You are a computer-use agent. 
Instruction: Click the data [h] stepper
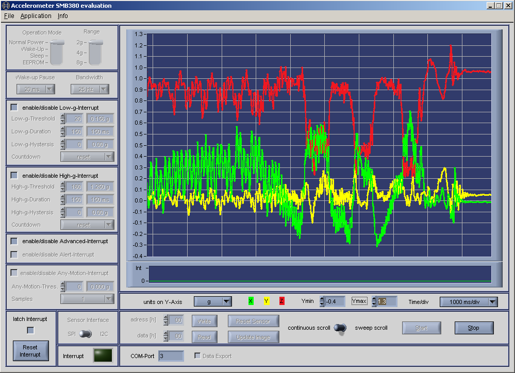(165, 335)
